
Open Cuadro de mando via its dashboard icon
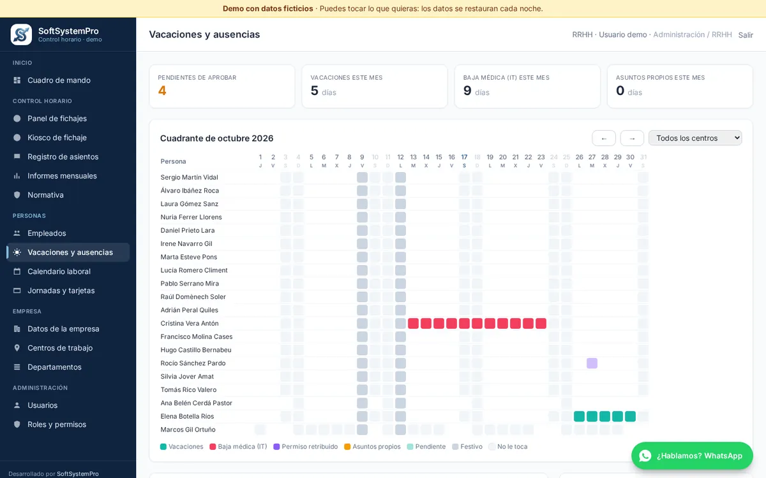pyautogui.click(x=17, y=80)
